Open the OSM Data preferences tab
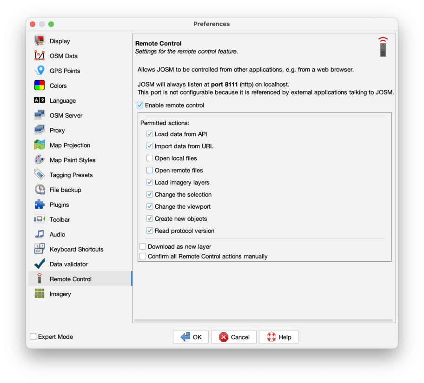This screenshot has height=383, width=424. pyautogui.click(x=80, y=56)
